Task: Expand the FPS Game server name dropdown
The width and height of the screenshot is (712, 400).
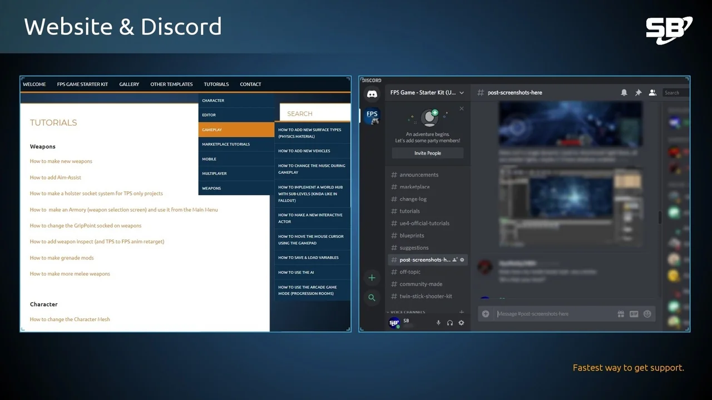Action: tap(461, 93)
